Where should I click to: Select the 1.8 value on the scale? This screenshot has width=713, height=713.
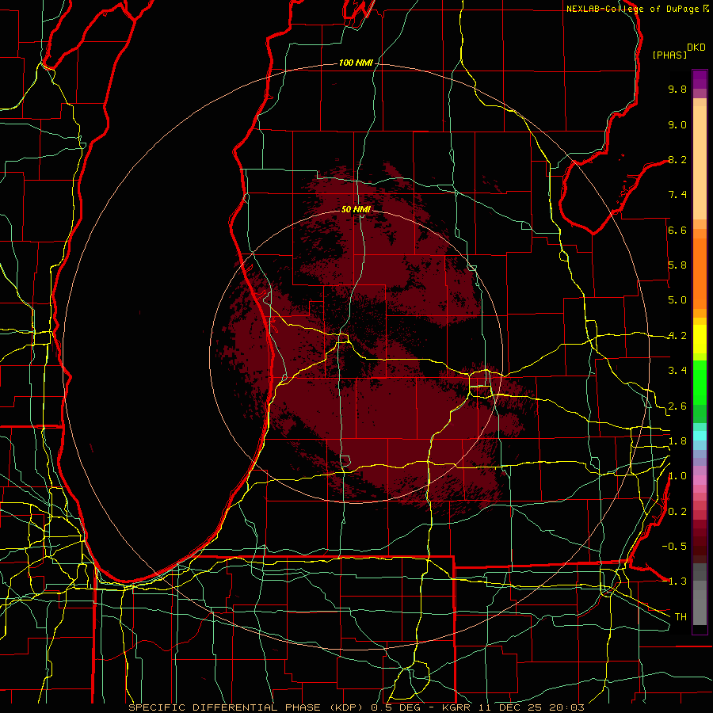pyautogui.click(x=677, y=441)
